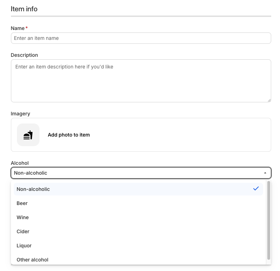Screen dimensions: 280x271
Task: Choose Wine from the Alcohol list
Action: click(138, 217)
